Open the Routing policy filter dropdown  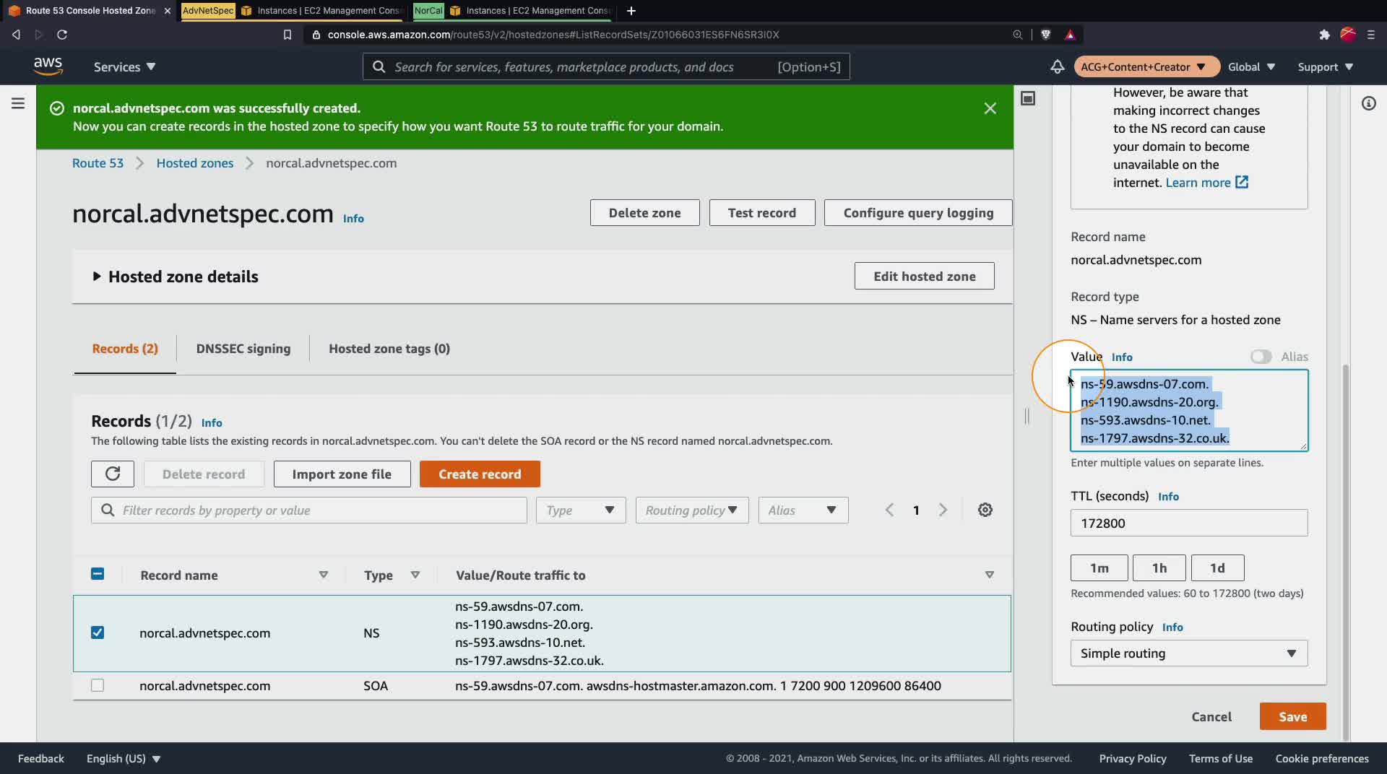coord(692,510)
